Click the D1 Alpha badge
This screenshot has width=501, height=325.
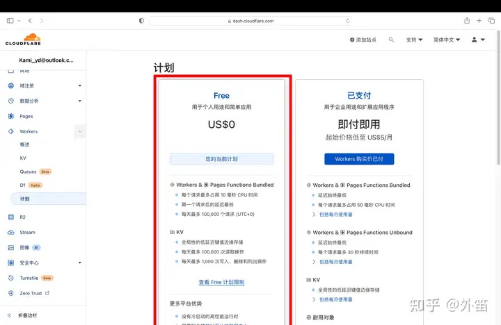coord(35,185)
